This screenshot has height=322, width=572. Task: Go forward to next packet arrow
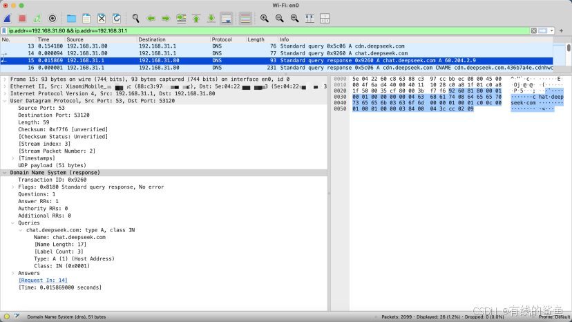click(x=166, y=18)
